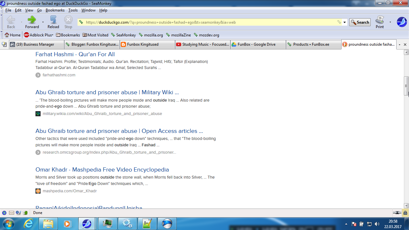
Task: Open the Most Visited bookmarks folder
Action: [95, 35]
